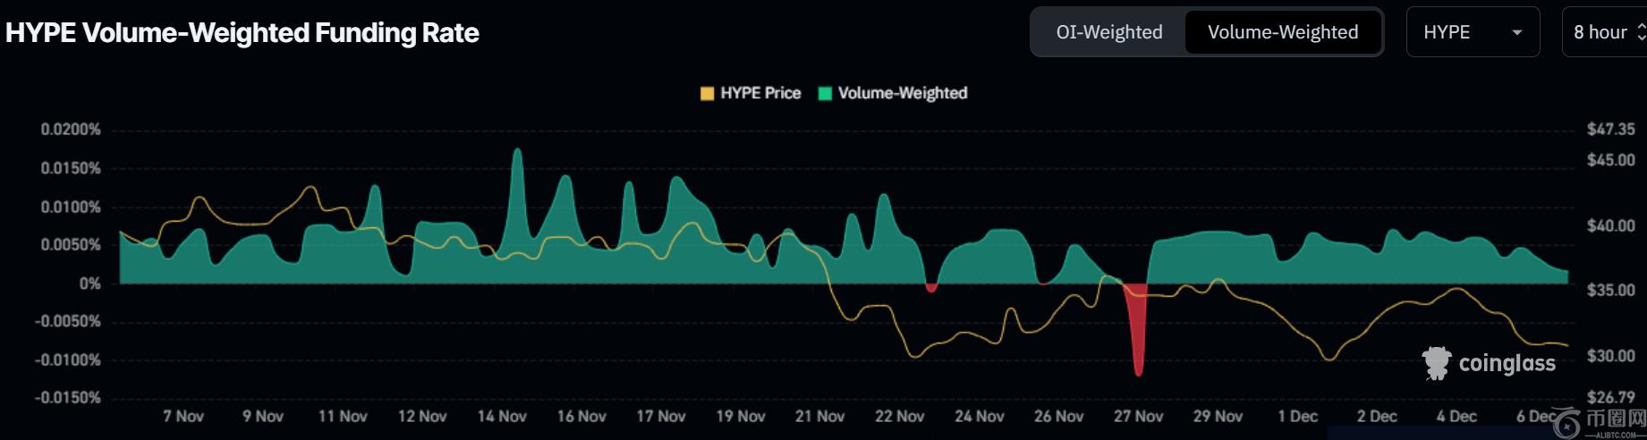1647x440 pixels.
Task: Click the green Volume-Weighted legend swatch
Action: point(825,93)
